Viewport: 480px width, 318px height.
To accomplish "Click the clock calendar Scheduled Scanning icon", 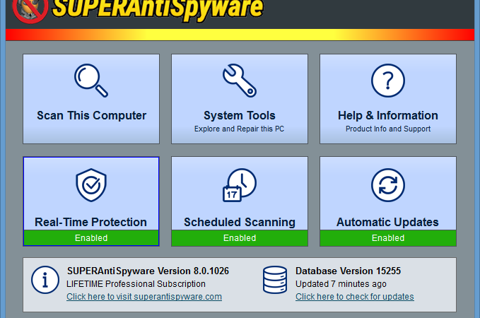I will (240, 185).
